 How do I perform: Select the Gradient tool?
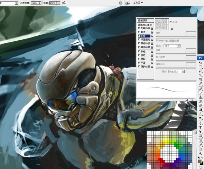[200, 110]
